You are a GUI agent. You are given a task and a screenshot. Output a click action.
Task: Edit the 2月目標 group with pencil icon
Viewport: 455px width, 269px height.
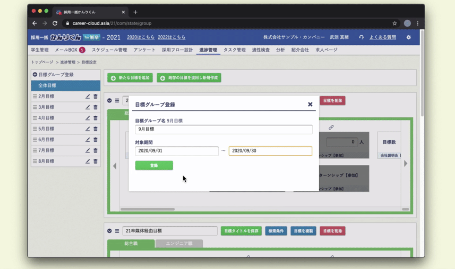(x=87, y=96)
